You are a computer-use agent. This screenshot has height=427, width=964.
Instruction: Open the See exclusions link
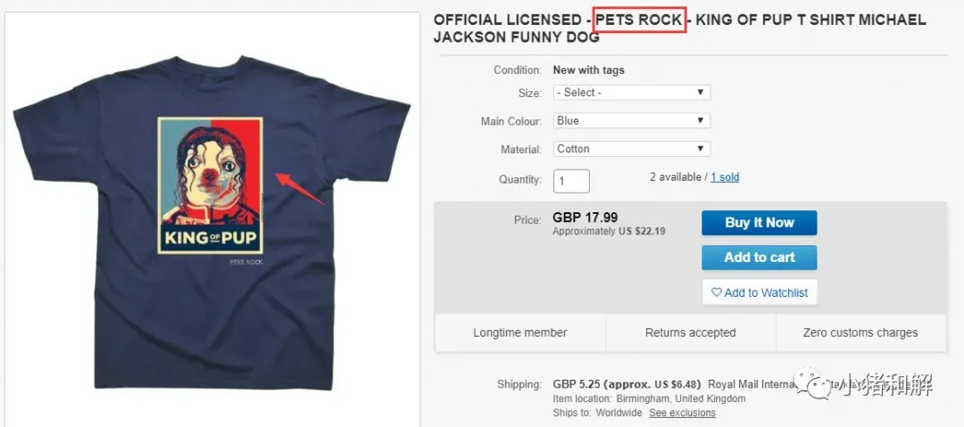click(x=683, y=413)
